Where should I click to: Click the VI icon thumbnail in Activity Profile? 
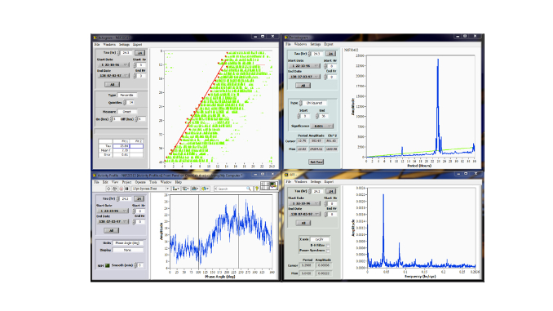(274, 185)
